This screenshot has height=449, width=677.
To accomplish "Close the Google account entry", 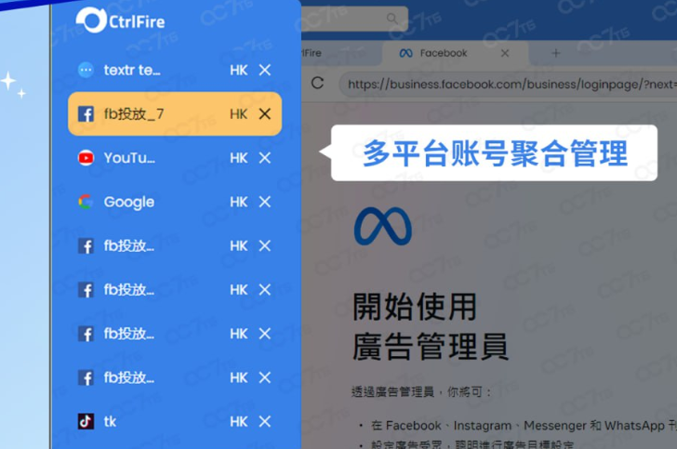I will click(265, 202).
